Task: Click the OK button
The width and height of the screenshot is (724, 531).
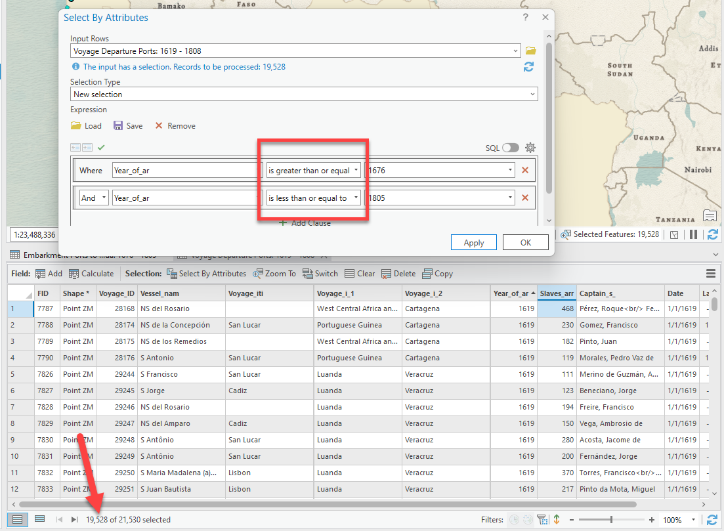Action: tap(525, 243)
